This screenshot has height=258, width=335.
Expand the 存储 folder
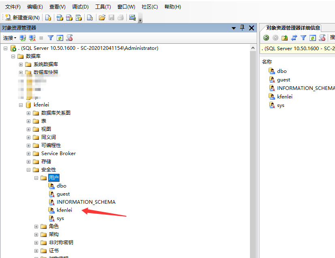click(x=29, y=162)
